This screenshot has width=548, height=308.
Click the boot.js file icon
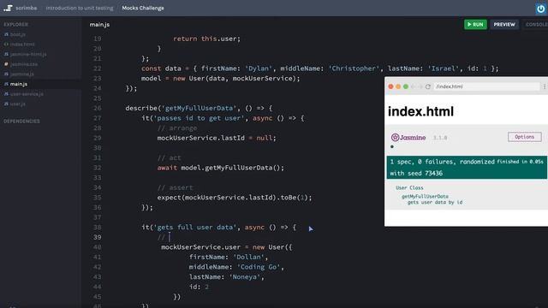[x=6, y=34]
